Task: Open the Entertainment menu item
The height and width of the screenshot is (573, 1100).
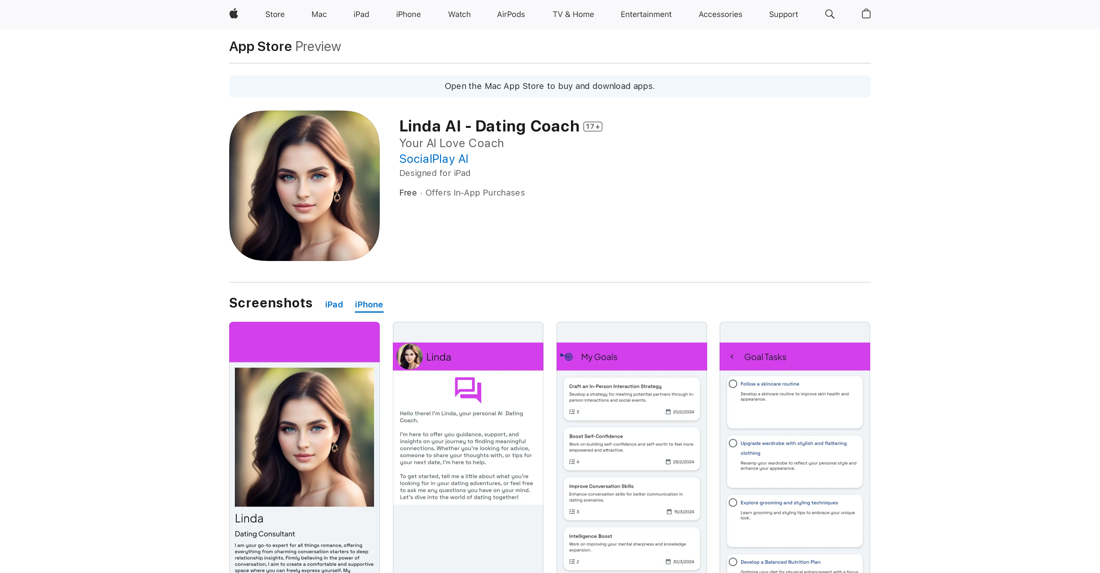Action: coord(646,14)
